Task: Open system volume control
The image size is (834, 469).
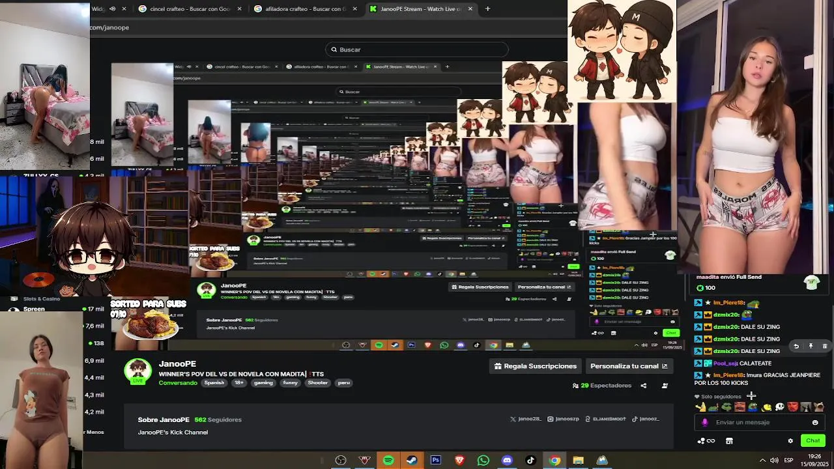Action: (774, 461)
